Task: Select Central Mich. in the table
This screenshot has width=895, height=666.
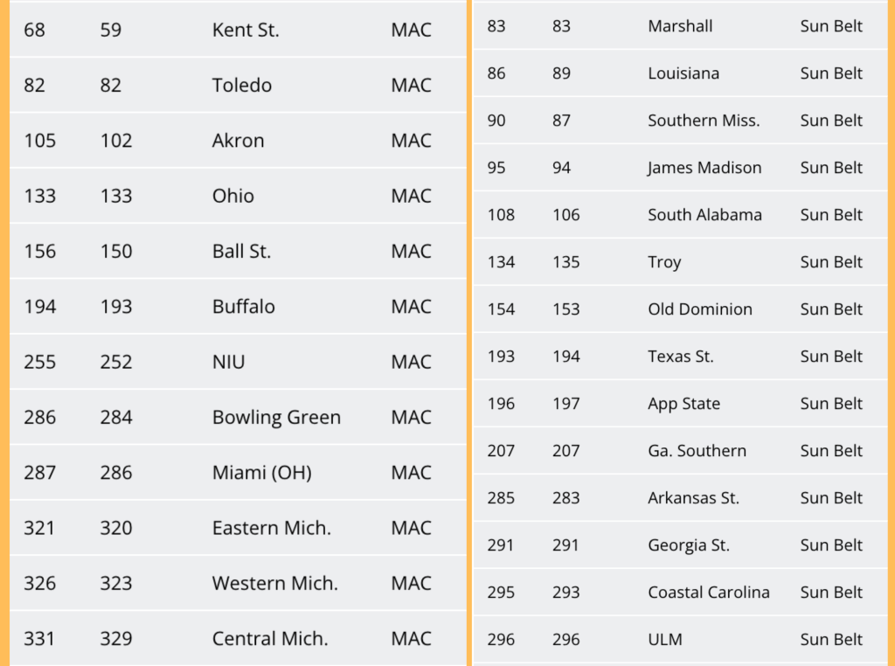Action: (270, 639)
